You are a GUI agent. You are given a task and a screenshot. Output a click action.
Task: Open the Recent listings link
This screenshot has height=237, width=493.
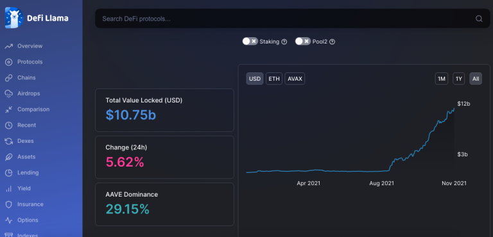click(27, 126)
